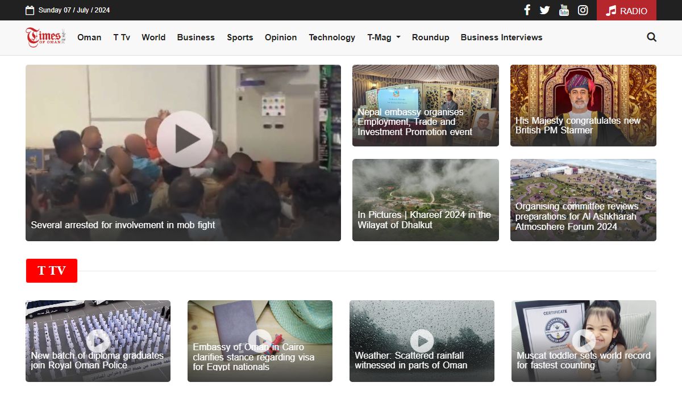Click the Times of Oman logo
The height and width of the screenshot is (420, 682).
pos(45,37)
